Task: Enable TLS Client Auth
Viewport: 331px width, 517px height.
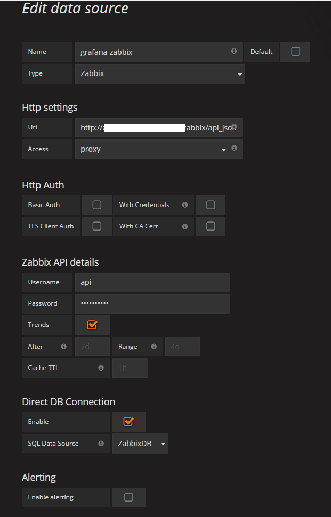Action: tap(97, 226)
